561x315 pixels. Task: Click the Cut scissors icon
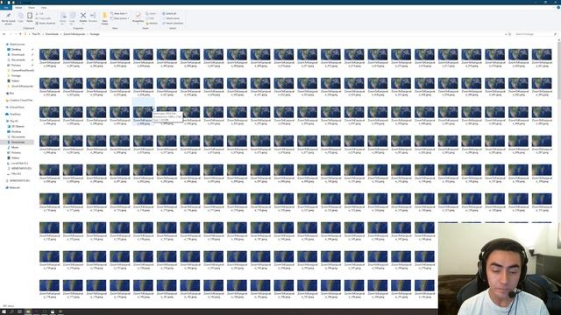[37, 14]
